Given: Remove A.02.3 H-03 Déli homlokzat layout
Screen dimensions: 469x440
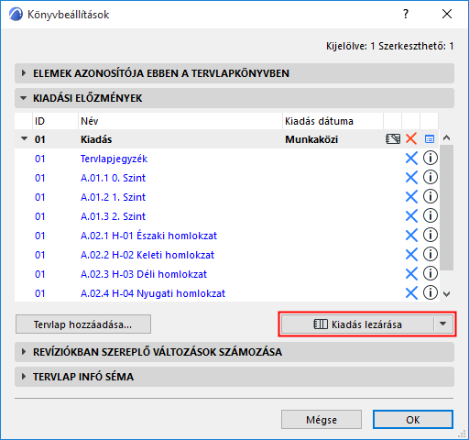Looking at the screenshot, I should tap(411, 274).
